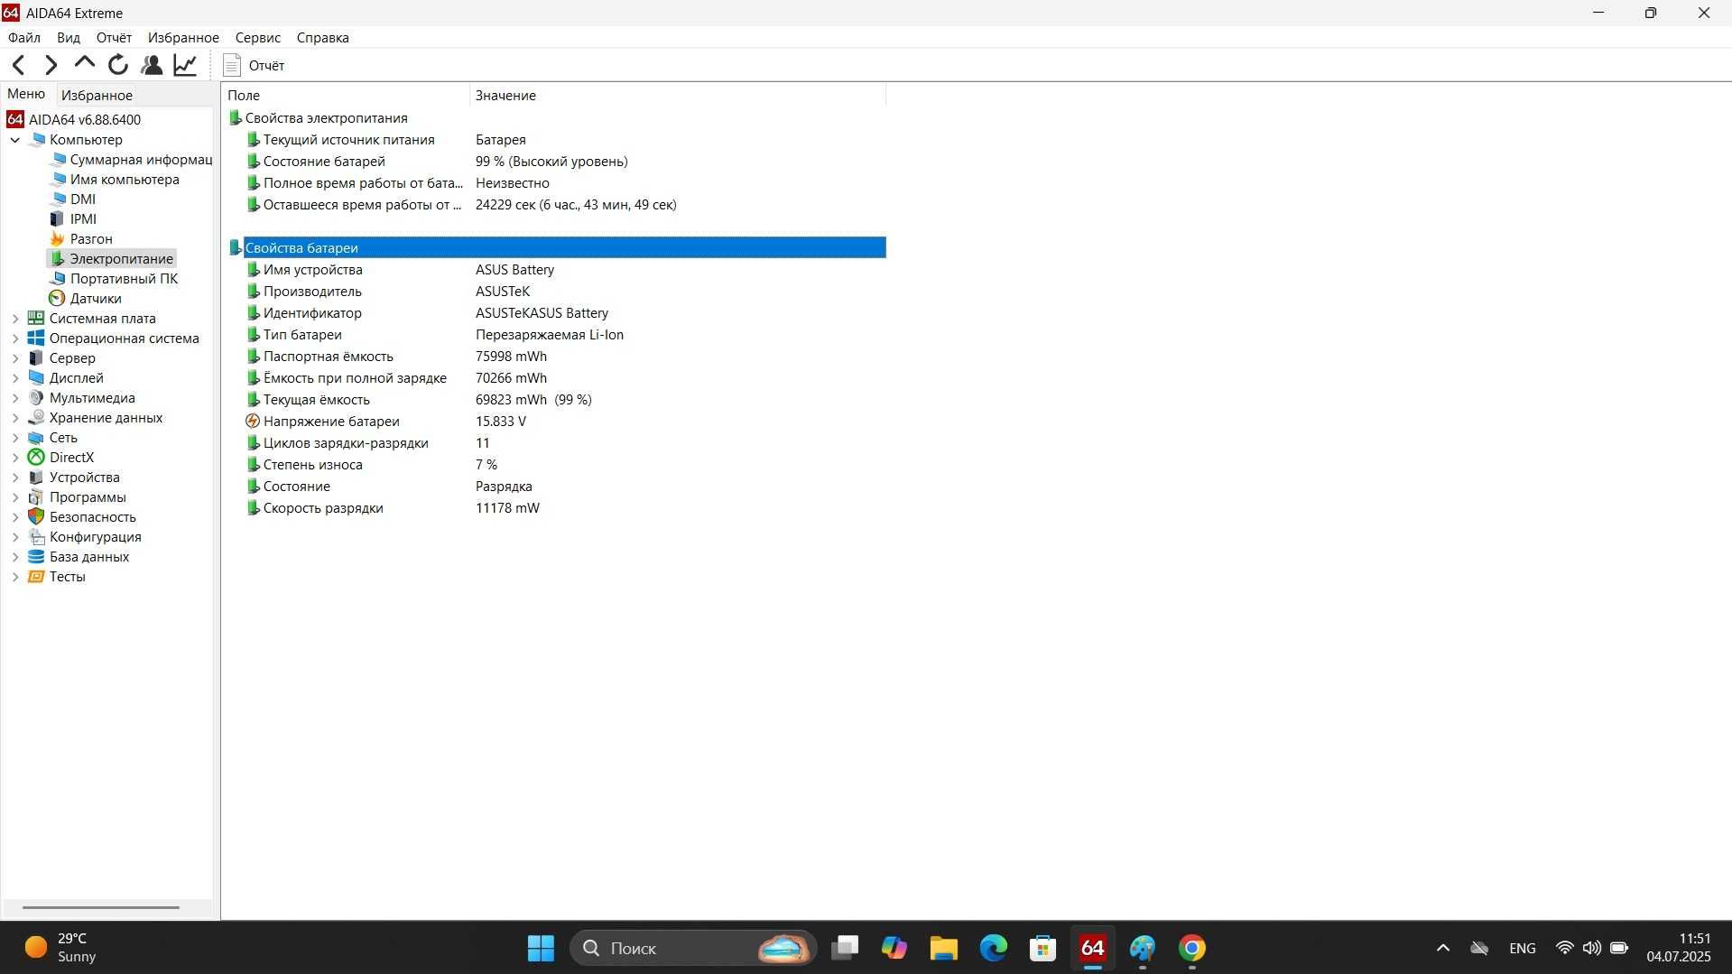Go up one level with the up arrow icon
Viewport: 1732px width, 974px height.
[x=85, y=63]
